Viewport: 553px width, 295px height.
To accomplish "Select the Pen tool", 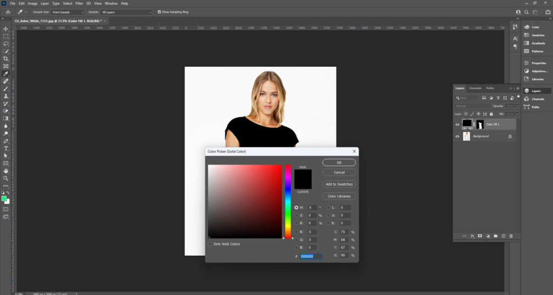I will click(x=5, y=141).
